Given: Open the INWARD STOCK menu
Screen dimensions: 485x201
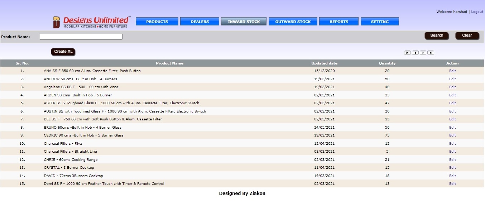Looking at the screenshot, I should 244,21.
